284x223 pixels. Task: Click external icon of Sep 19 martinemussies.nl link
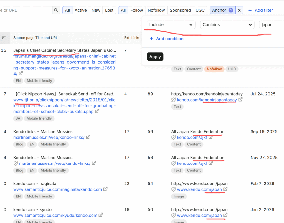pyautogui.click(x=88, y=137)
